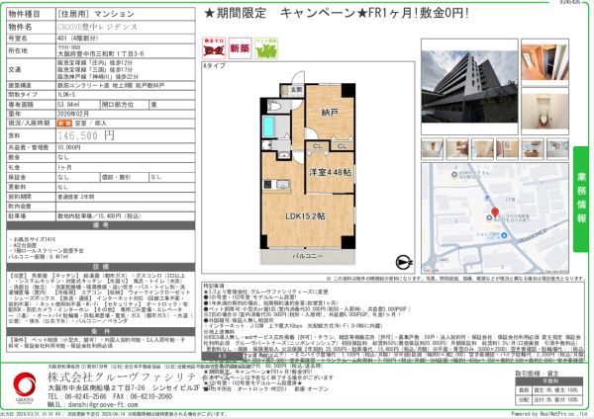Viewport: 594px width, 419px height.
Task: Click the 手数料 table header
Action: click(x=548, y=381)
